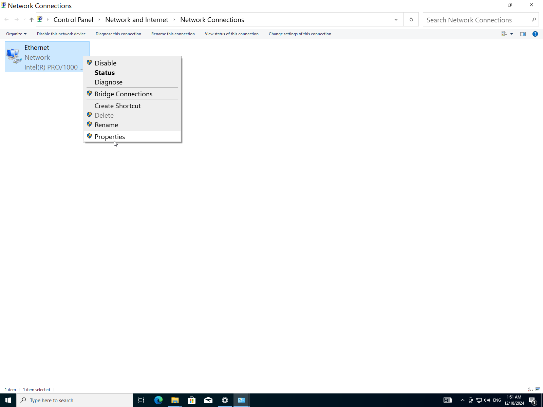The width and height of the screenshot is (543, 407).
Task: Switch to details view in status bar
Action: point(530,389)
